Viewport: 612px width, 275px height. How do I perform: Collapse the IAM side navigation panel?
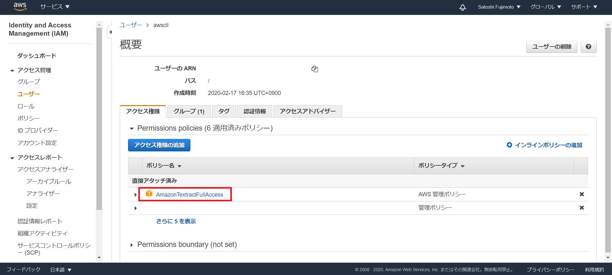tap(110, 32)
